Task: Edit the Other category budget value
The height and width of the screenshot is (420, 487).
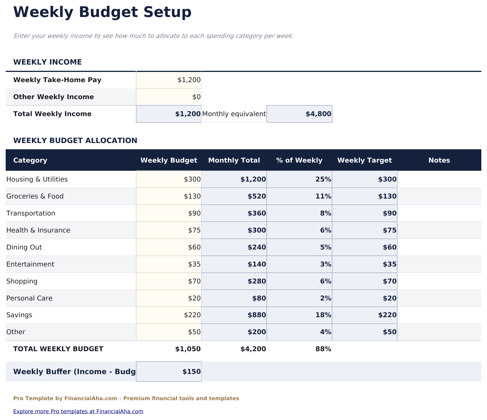Action: pos(168,332)
